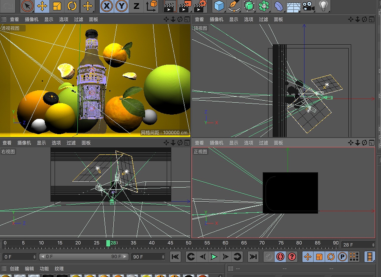The image size is (381, 277).
Task: Go to the next keyframe
Action: 237,256
